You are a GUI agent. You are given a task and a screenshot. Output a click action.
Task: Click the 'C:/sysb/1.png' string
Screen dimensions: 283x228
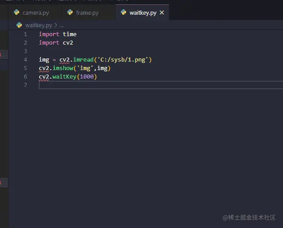123,60
